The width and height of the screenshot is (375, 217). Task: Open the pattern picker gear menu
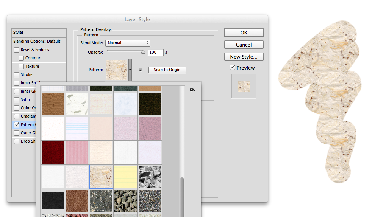192,90
